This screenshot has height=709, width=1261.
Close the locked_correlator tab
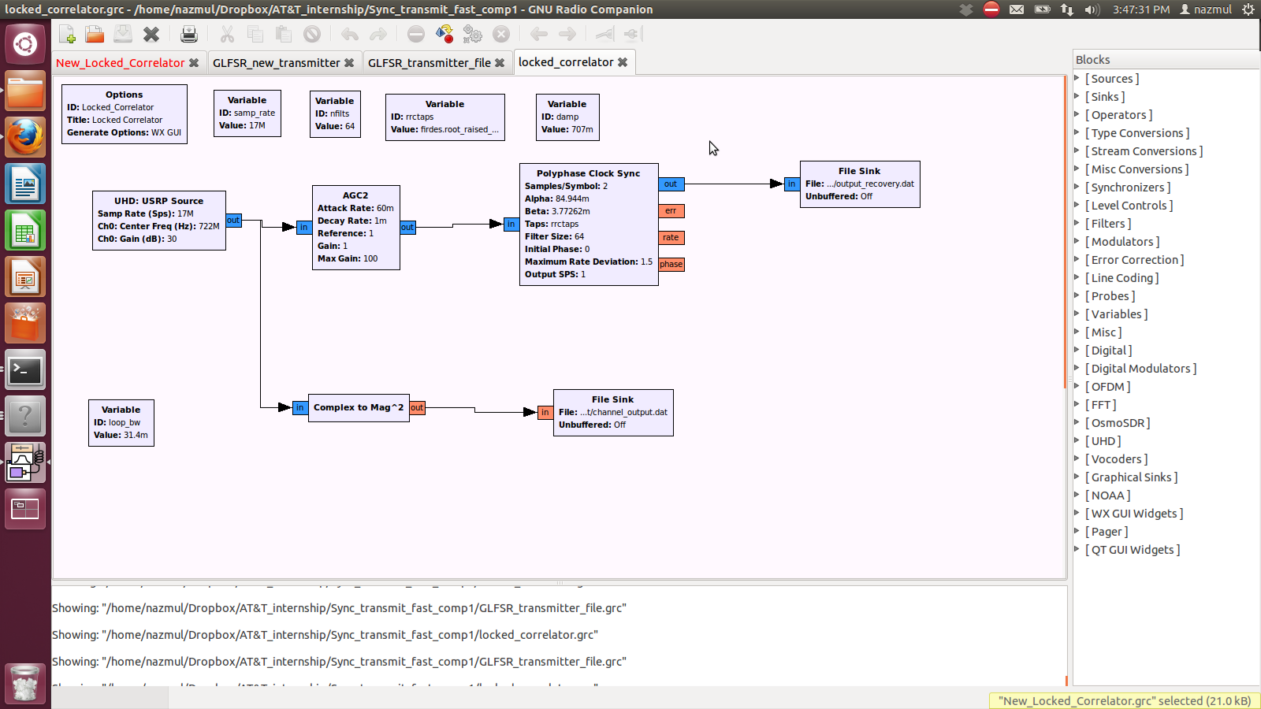click(x=623, y=61)
